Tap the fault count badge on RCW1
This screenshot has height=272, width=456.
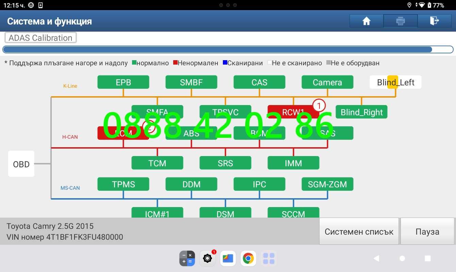tap(319, 106)
